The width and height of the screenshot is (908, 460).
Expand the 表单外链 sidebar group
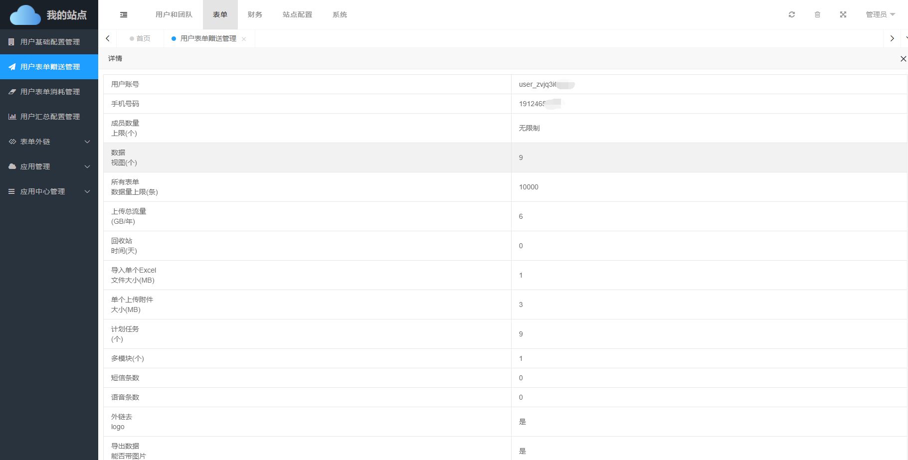click(49, 142)
